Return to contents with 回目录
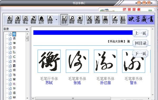 [140, 43]
